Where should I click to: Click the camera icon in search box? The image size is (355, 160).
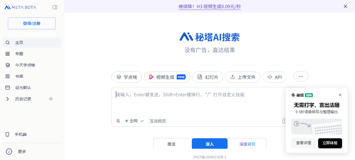[284, 121]
